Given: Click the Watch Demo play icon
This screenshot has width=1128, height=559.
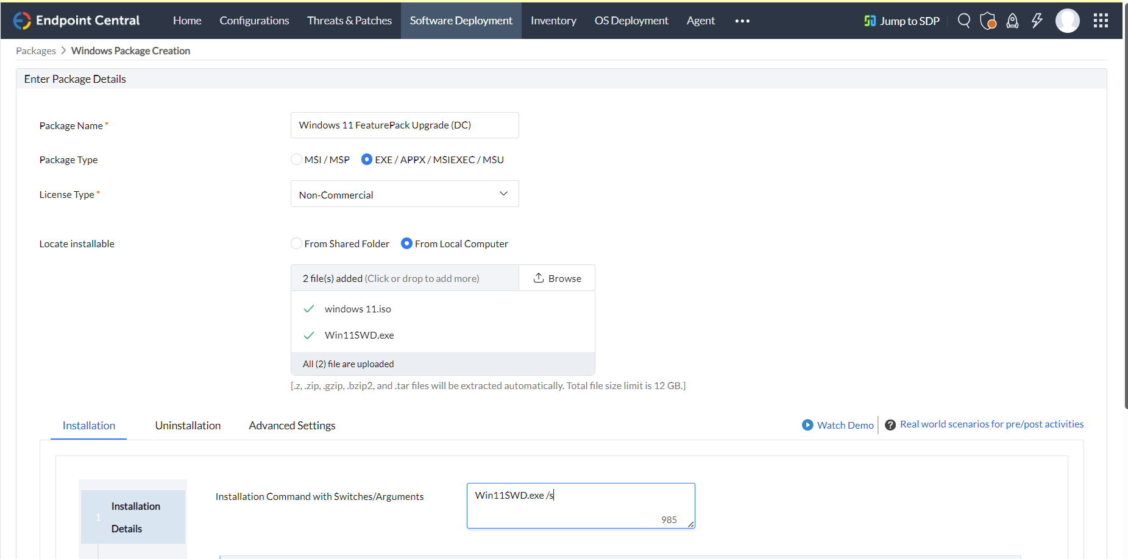Looking at the screenshot, I should pyautogui.click(x=807, y=425).
